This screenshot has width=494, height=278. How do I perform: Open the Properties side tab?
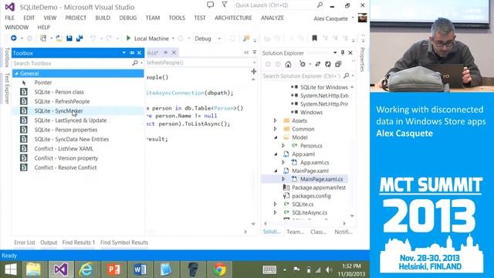tap(362, 59)
